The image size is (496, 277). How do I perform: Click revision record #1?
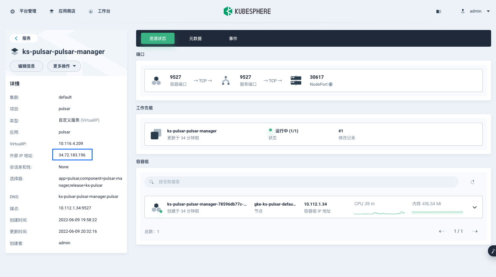coord(341,131)
